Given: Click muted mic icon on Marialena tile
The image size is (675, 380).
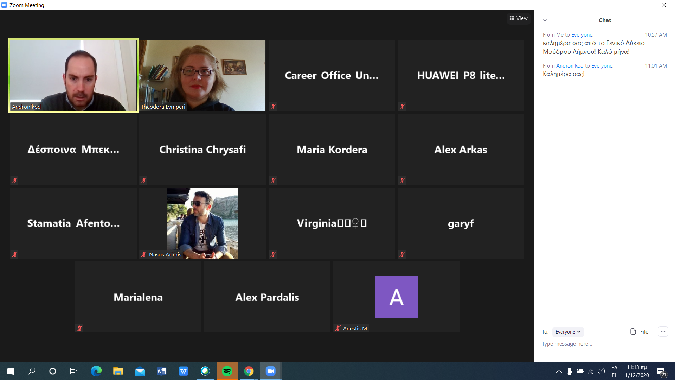Looking at the screenshot, I should (x=79, y=328).
